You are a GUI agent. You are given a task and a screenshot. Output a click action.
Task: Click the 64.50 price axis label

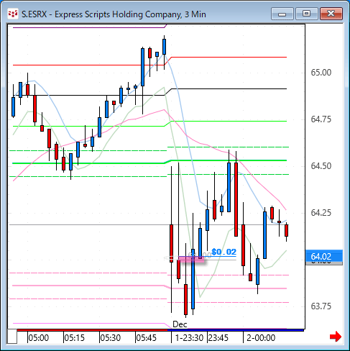(x=321, y=166)
